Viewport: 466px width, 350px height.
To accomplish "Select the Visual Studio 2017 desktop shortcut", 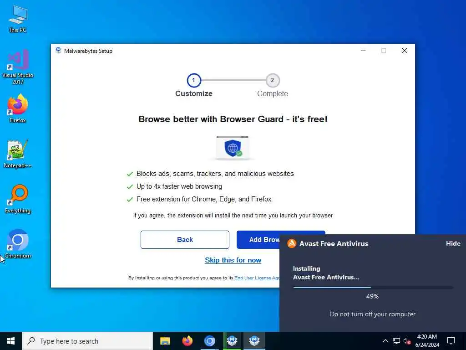I will (18, 67).
